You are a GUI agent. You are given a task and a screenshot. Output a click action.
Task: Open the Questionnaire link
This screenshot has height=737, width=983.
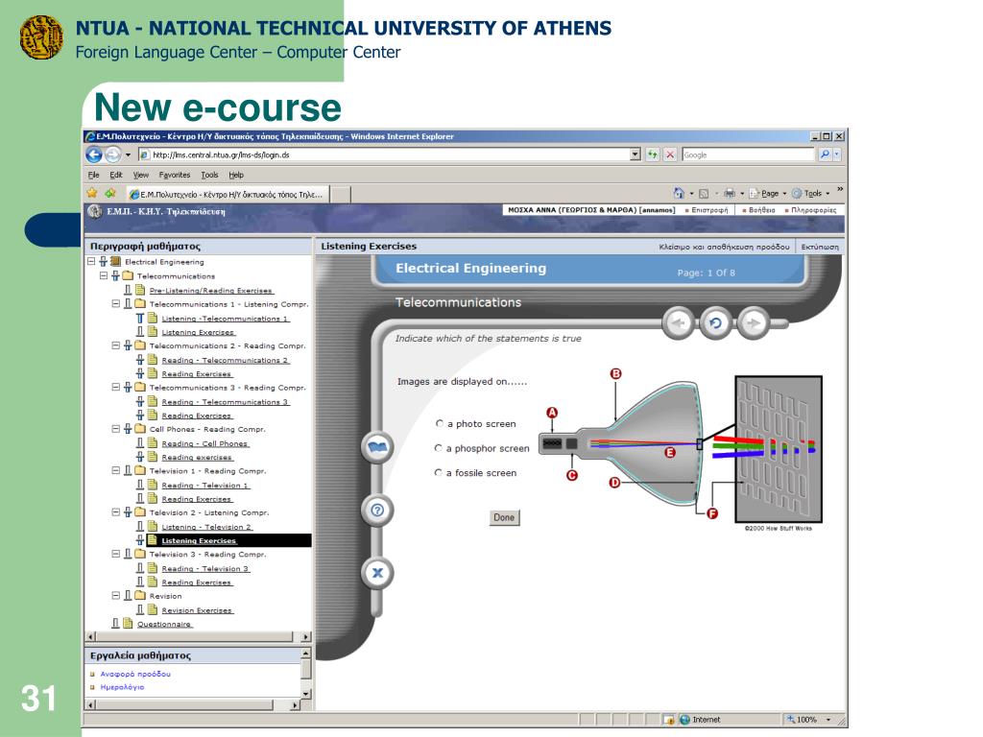(164, 624)
